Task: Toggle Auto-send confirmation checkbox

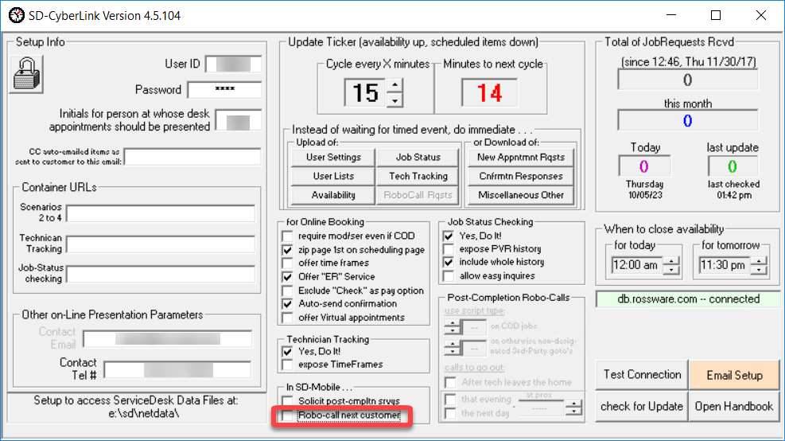Action: [x=287, y=304]
